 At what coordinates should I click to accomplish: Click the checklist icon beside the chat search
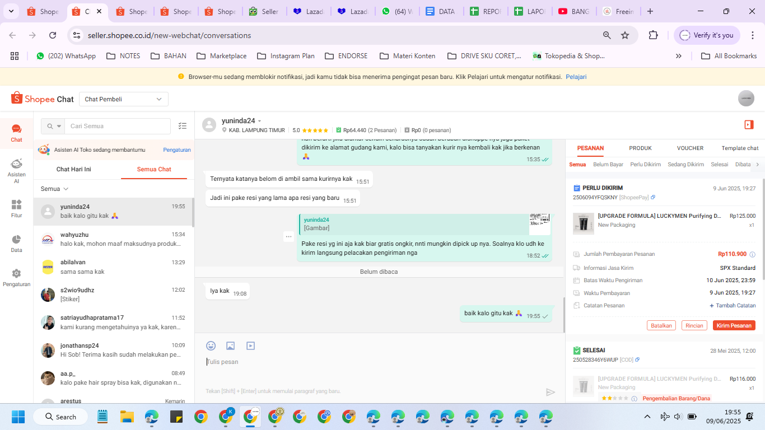tap(182, 126)
